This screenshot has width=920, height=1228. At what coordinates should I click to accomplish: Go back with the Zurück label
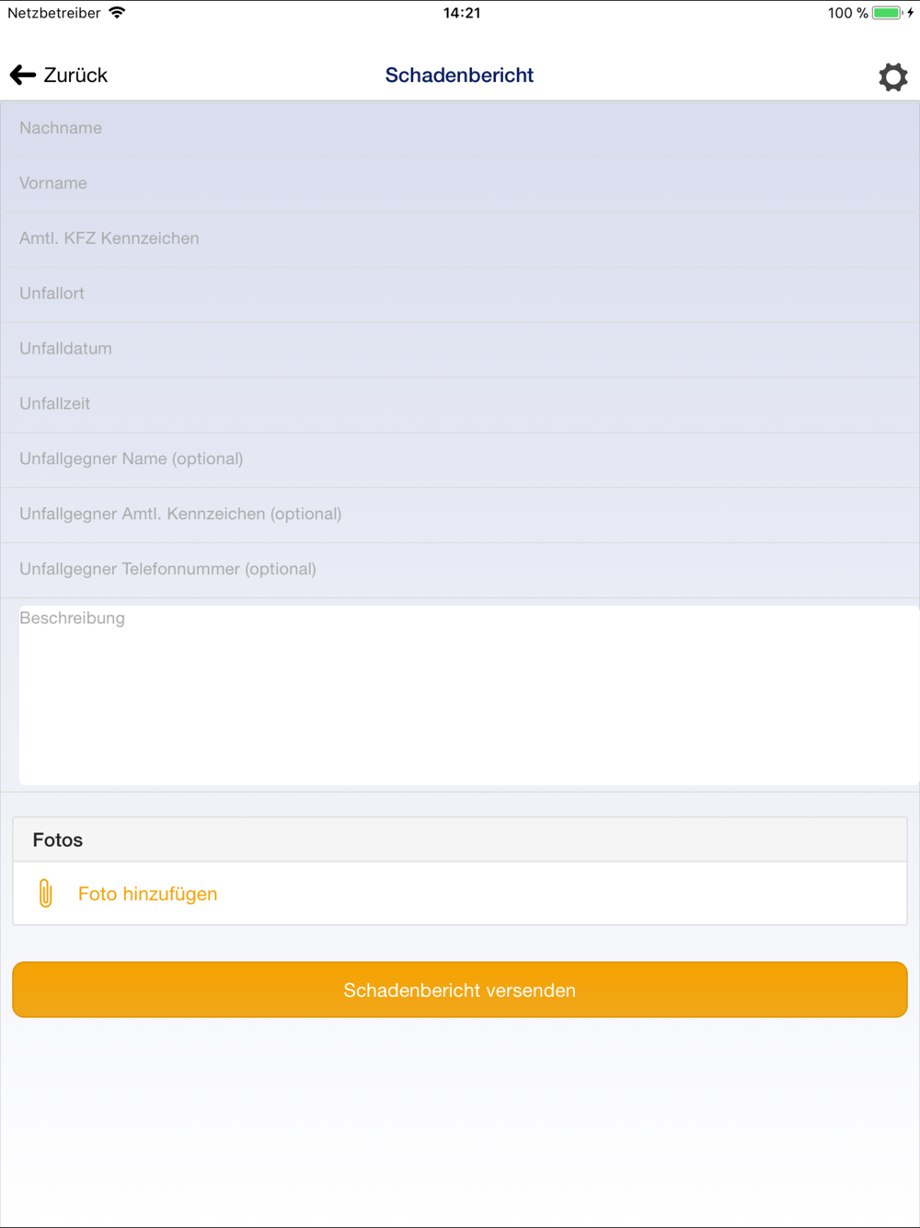click(75, 75)
